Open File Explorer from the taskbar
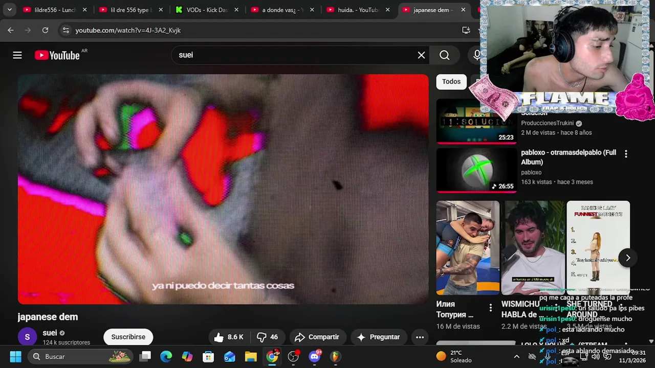This screenshot has width=655, height=368. 251,356
